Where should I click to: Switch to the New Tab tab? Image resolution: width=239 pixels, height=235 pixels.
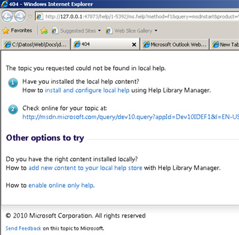click(x=225, y=44)
